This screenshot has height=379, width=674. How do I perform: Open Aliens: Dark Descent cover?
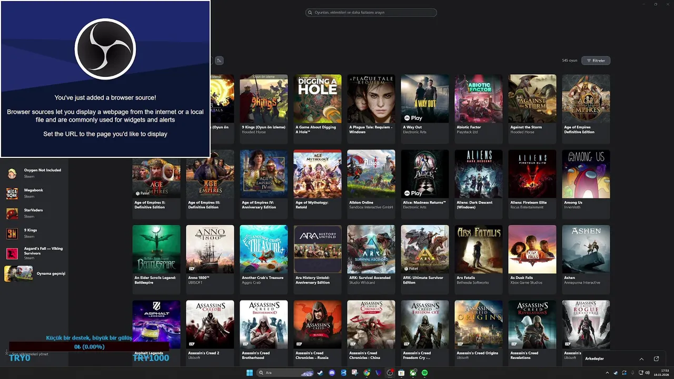click(479, 174)
